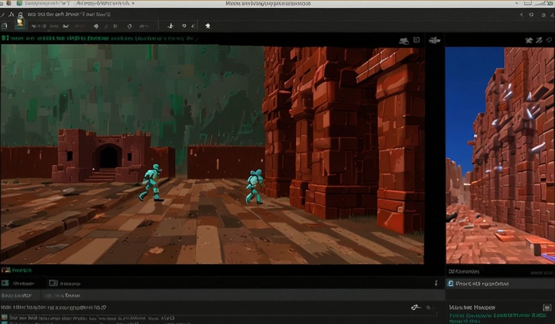The image size is (555, 324).
Task: Click the small circle icon left of the star
Action: (184, 26)
